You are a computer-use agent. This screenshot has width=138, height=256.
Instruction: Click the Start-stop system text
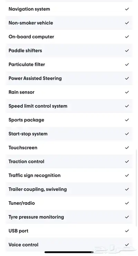(28, 134)
